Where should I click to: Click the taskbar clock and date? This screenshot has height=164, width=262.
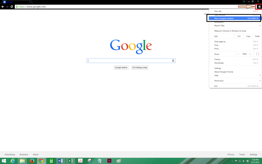[255, 161]
